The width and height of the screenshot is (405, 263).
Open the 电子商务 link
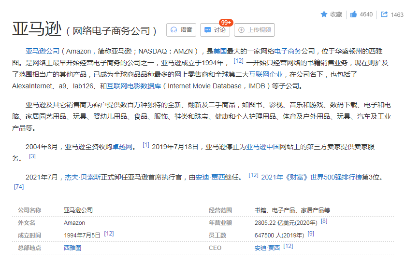click(288, 51)
